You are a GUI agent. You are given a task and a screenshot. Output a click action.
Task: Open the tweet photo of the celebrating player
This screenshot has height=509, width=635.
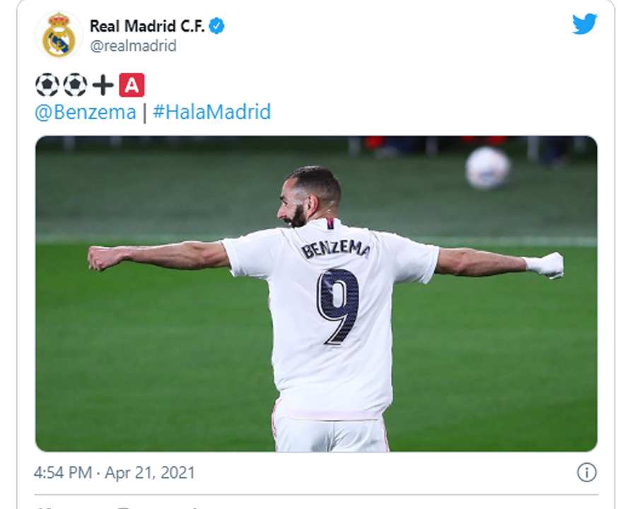316,293
